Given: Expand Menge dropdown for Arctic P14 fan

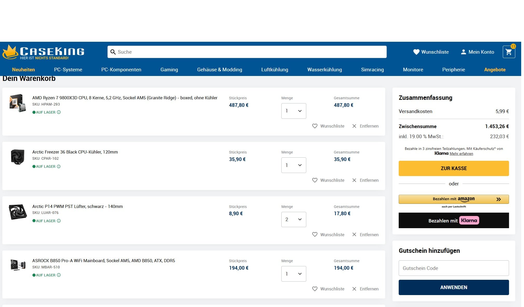Looking at the screenshot, I should [294, 220].
